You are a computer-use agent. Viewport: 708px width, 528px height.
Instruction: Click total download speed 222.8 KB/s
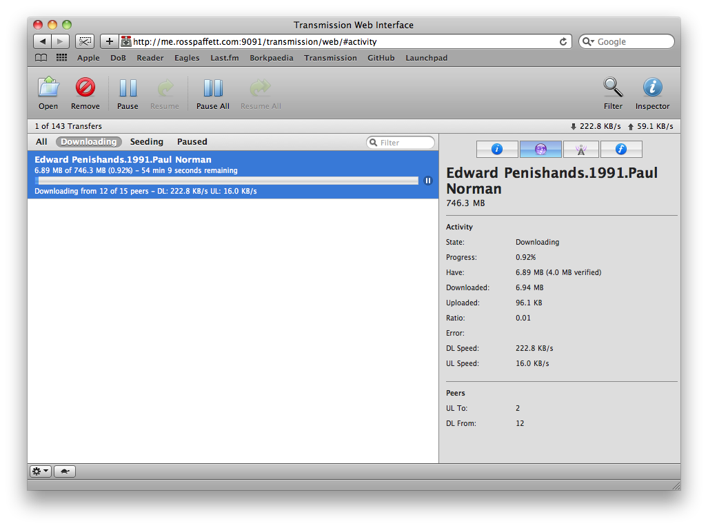(x=596, y=126)
